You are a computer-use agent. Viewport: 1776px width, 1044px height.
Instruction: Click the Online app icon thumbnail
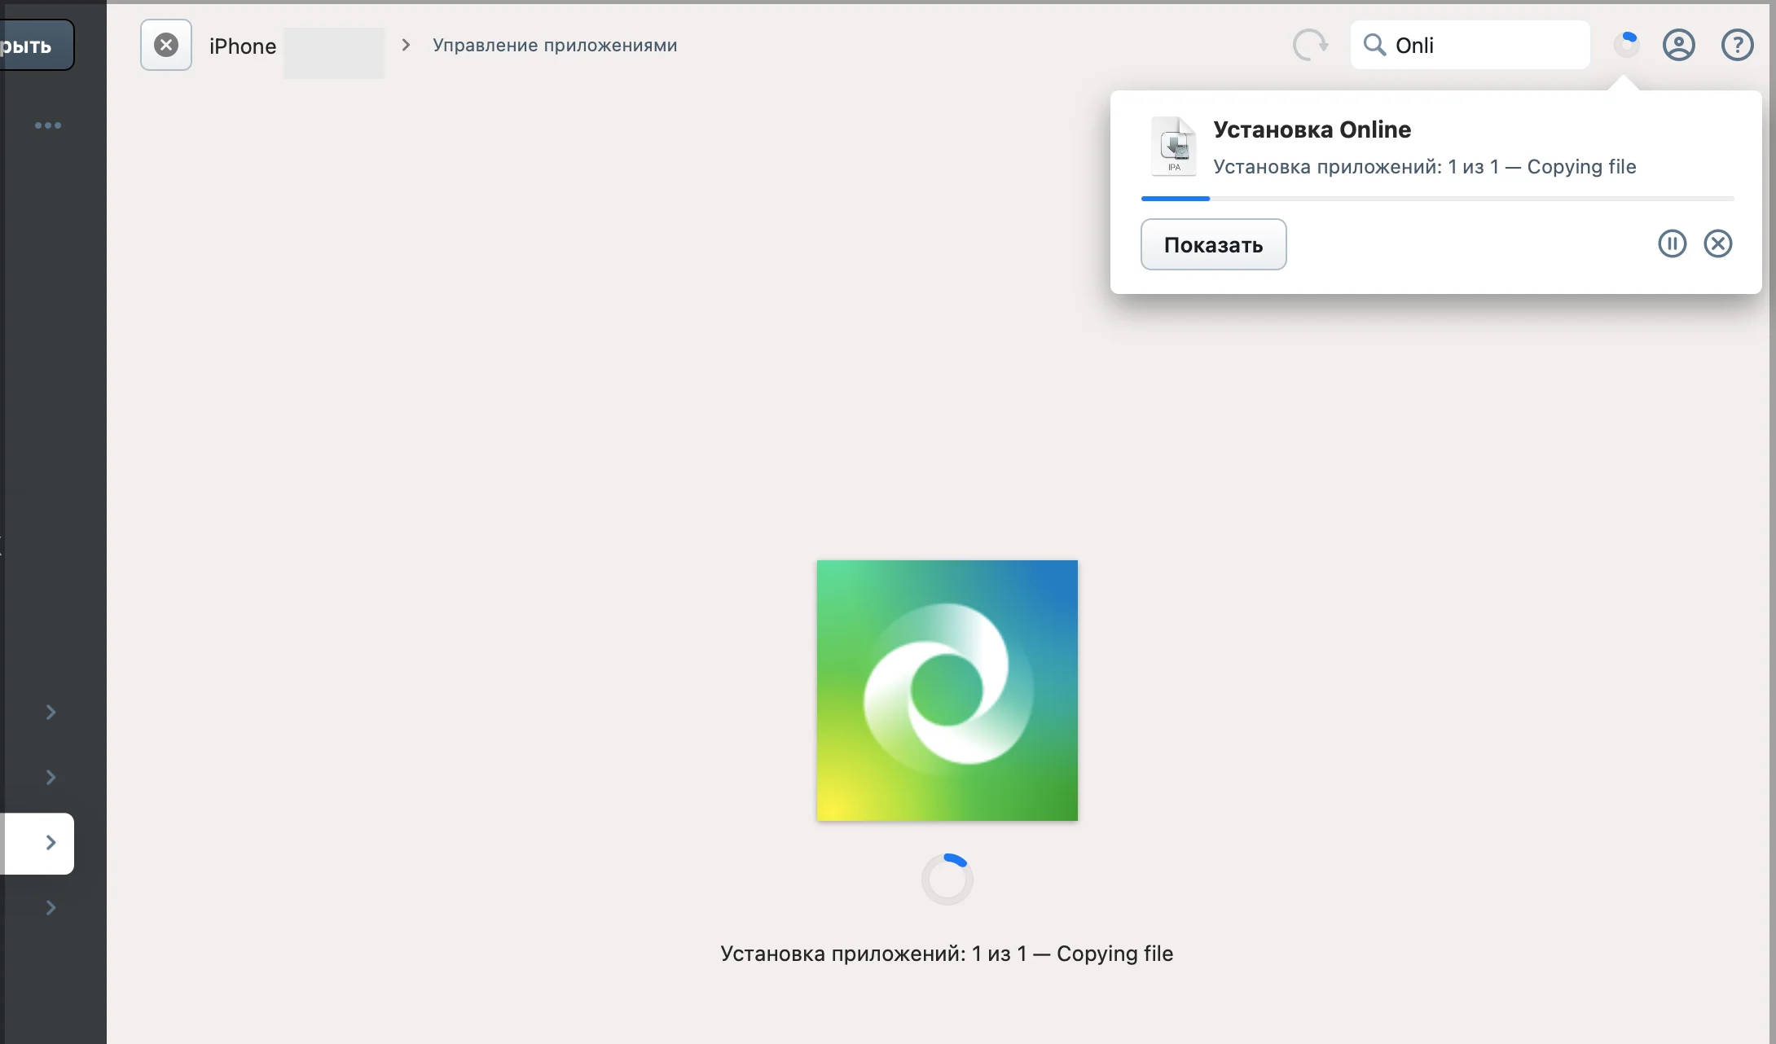click(x=947, y=691)
